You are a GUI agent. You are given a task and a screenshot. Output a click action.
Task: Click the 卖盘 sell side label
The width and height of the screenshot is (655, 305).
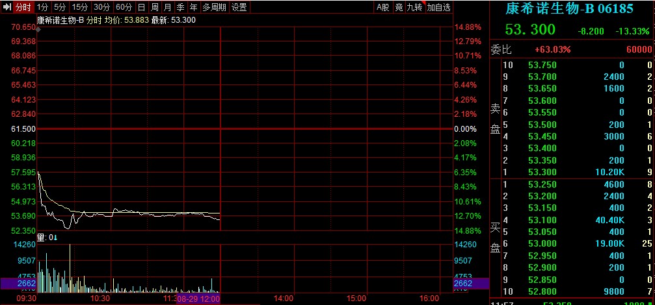coord(495,119)
